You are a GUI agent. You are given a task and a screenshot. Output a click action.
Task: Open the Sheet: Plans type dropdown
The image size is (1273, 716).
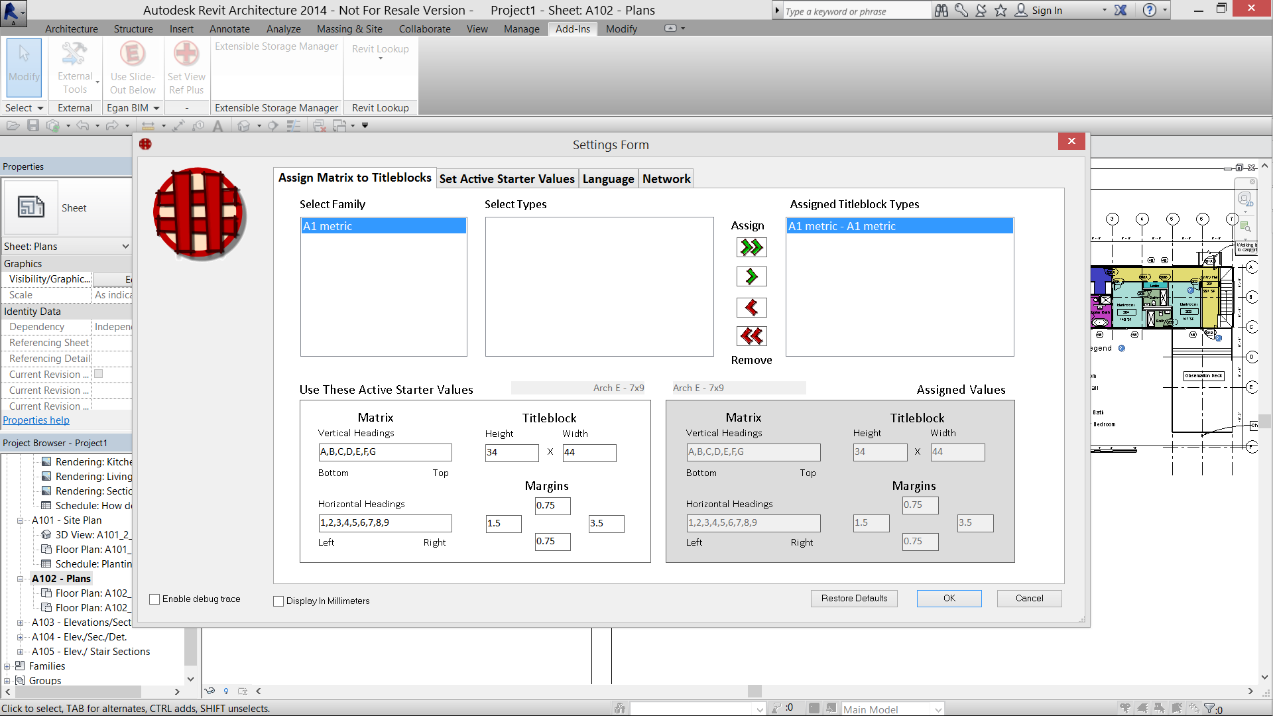[x=125, y=246]
